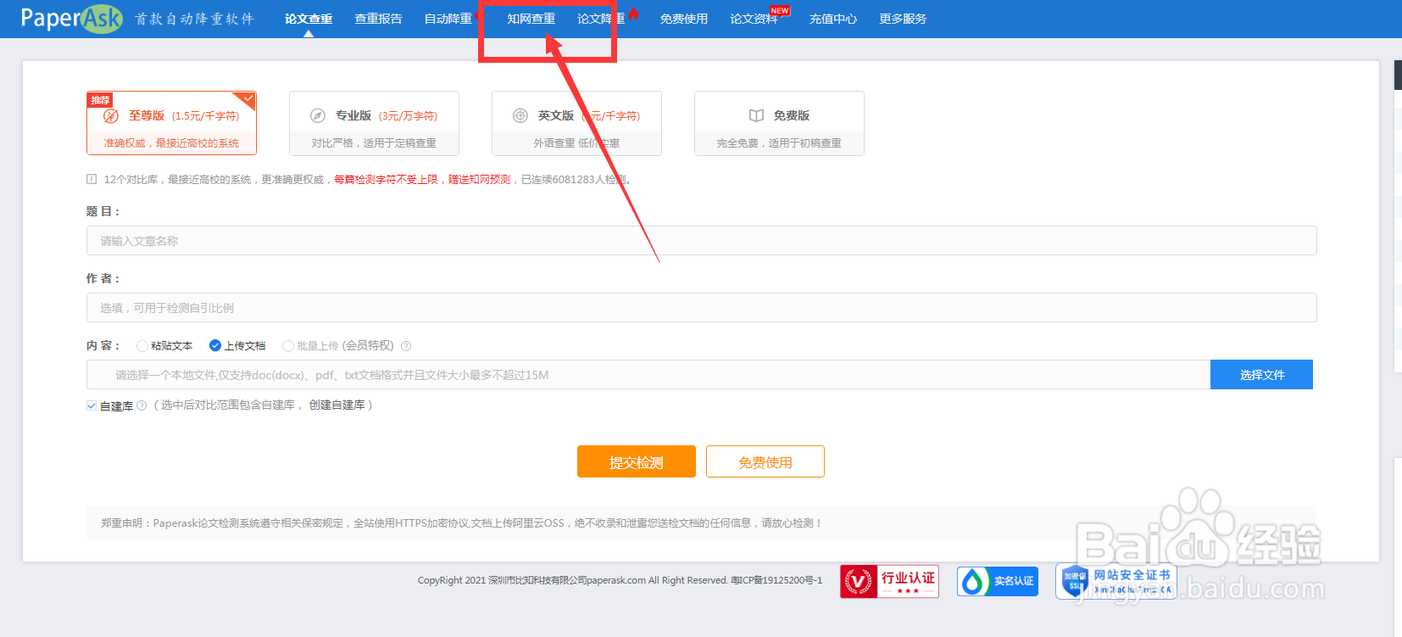Image resolution: width=1402 pixels, height=637 pixels.
Task: Open the 论文查重 nav tab
Action: [x=309, y=19]
